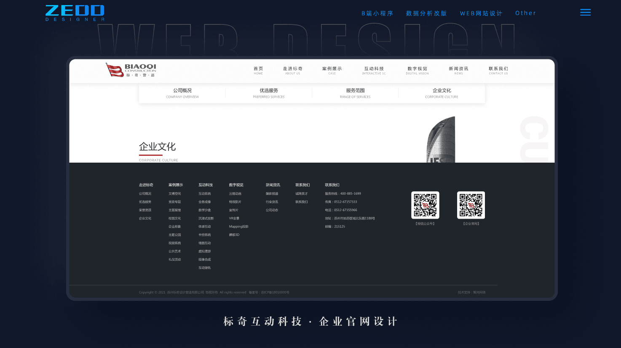
Task: Click footer link 媒体报道
Action: [x=272, y=194]
